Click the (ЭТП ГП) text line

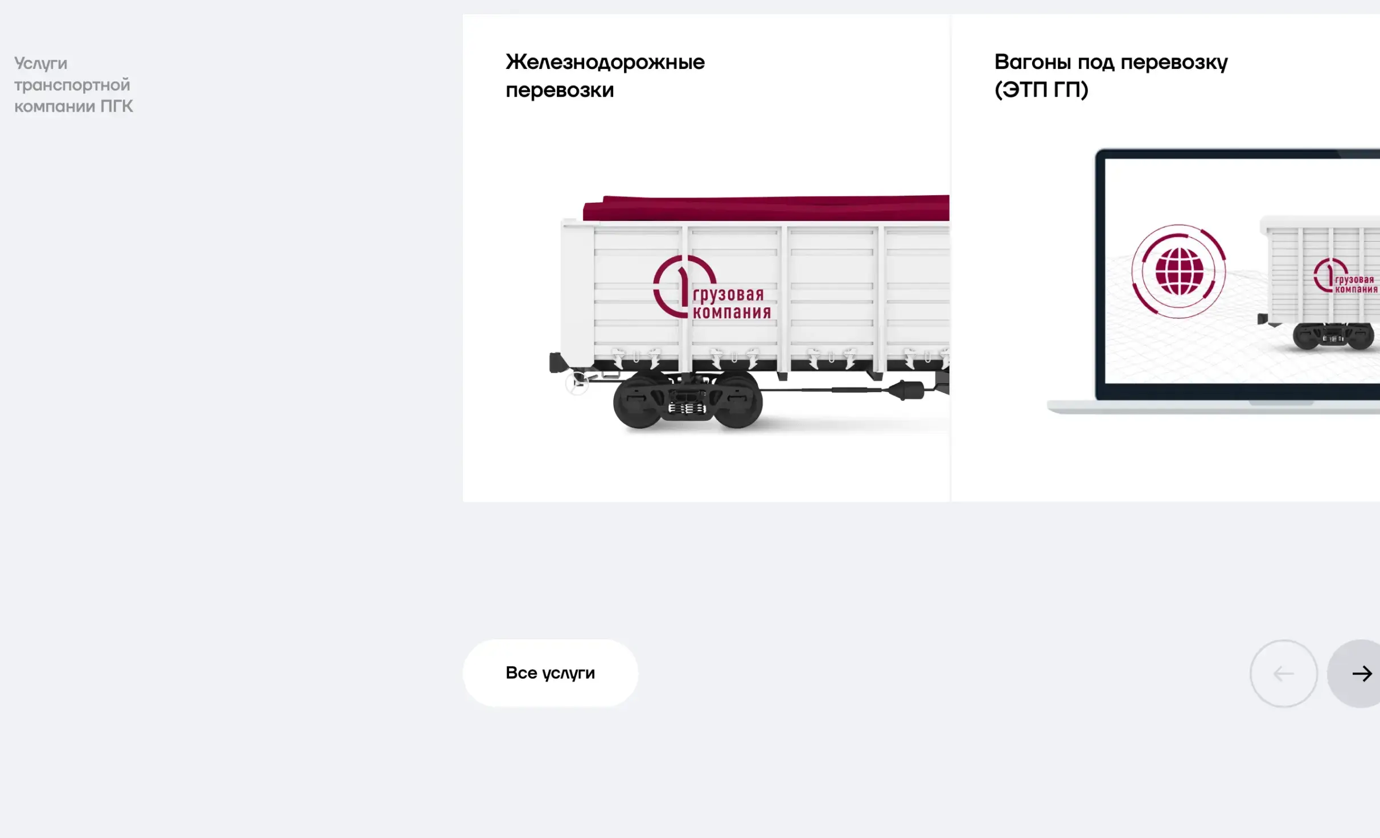coord(1041,89)
